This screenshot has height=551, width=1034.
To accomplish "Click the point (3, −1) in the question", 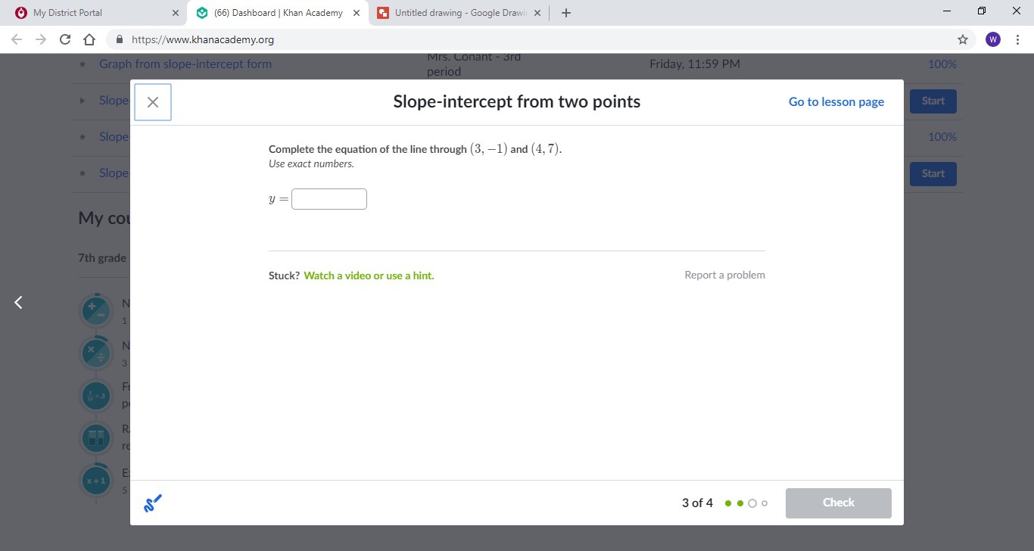I will pos(488,149).
